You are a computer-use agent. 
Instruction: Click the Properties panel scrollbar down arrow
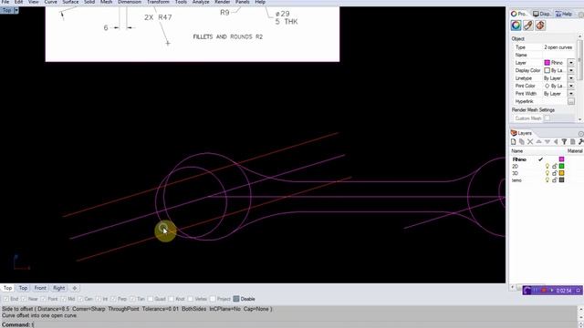point(580,119)
